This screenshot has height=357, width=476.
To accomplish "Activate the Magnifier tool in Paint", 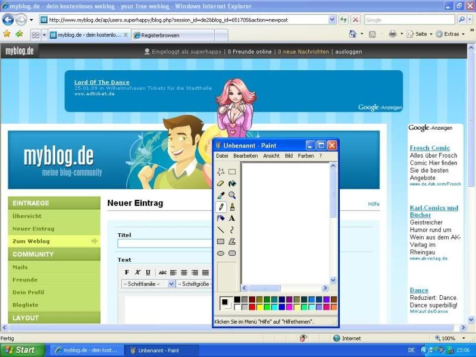I will pyautogui.click(x=232, y=195).
